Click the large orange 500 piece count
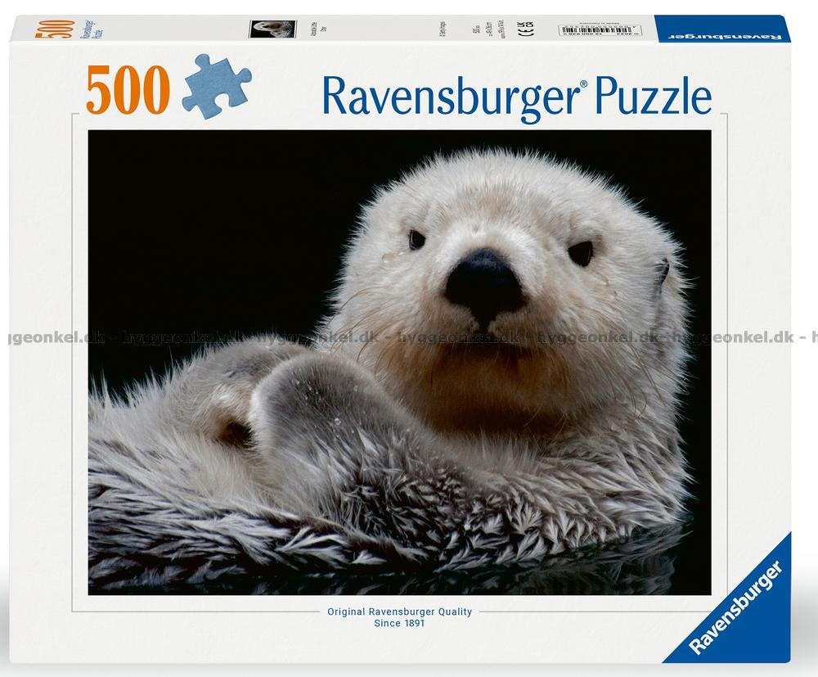The height and width of the screenshot is (677, 818). point(130,93)
